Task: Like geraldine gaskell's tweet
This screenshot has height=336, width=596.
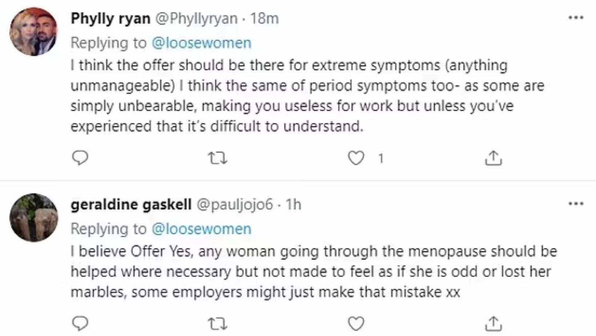Action: 356,323
